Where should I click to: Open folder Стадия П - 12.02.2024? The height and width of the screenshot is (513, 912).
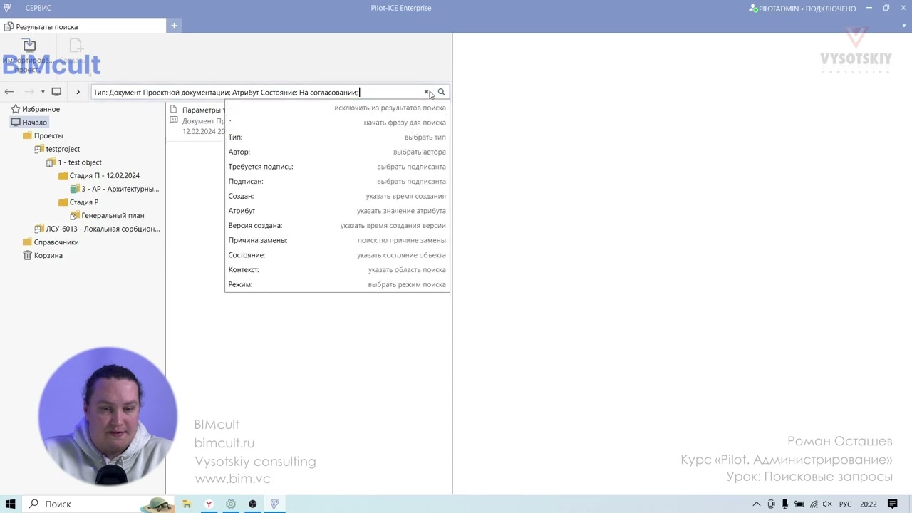point(105,175)
